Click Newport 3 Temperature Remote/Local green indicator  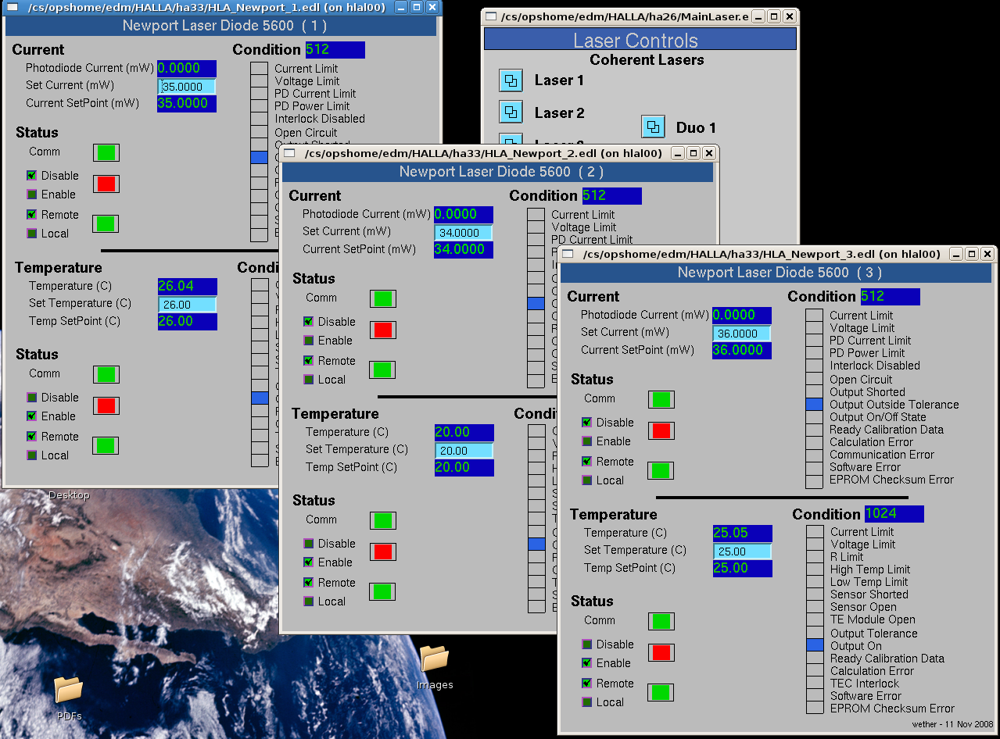point(661,692)
